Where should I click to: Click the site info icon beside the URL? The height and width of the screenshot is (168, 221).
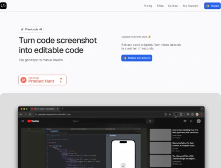[x=36, y=114]
